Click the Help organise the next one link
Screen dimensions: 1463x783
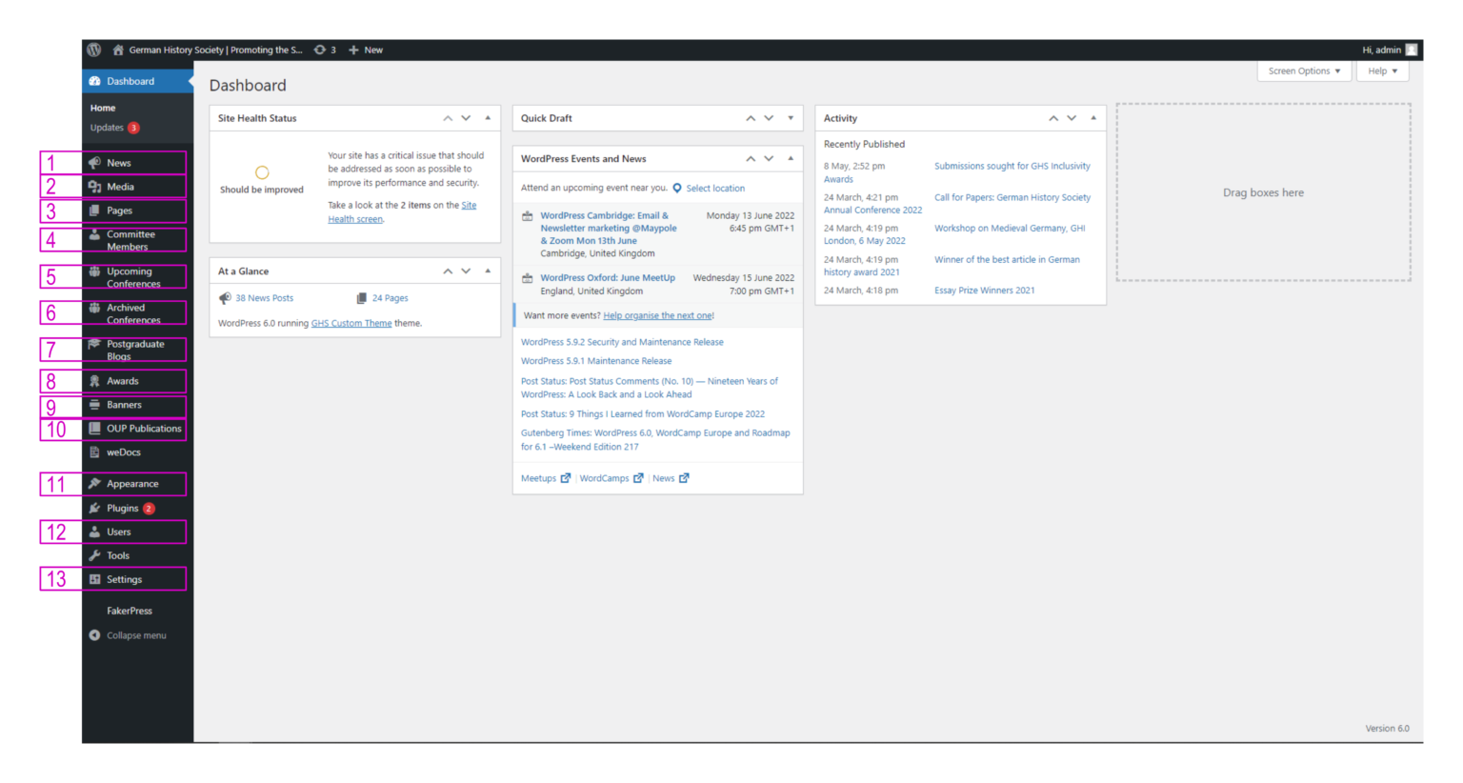click(x=657, y=314)
